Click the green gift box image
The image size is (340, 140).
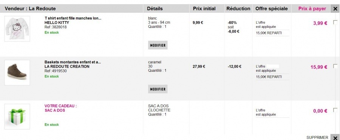(x=17, y=117)
